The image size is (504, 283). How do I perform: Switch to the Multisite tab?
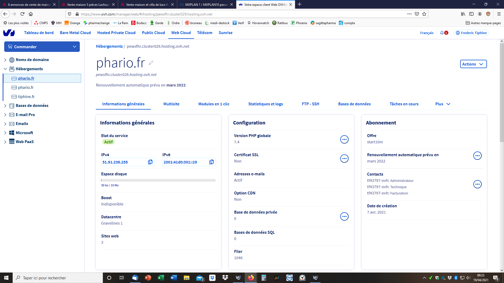[x=171, y=104]
